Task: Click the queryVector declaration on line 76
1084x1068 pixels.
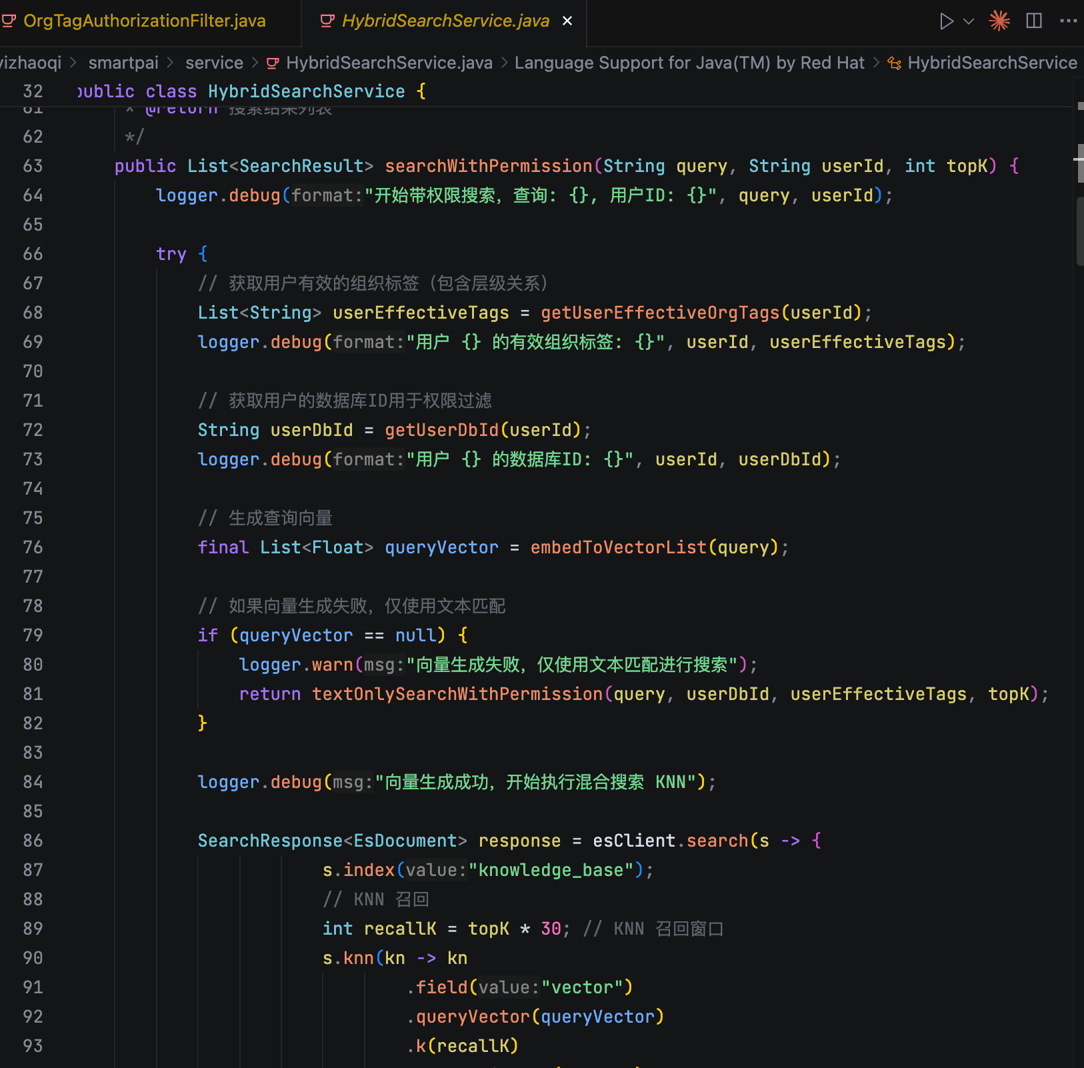Action: click(441, 547)
